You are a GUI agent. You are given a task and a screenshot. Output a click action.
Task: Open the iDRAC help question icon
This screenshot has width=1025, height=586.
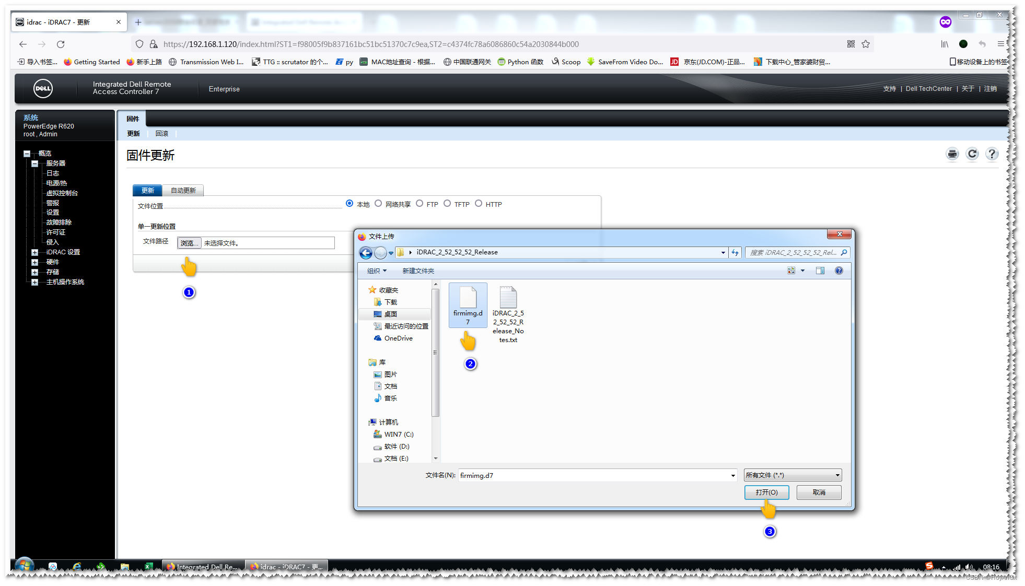click(x=992, y=154)
